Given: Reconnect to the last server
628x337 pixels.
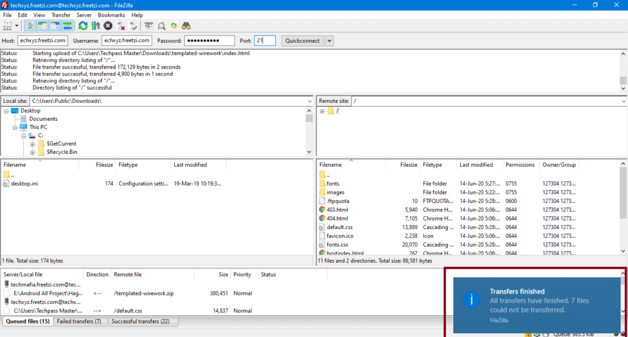Looking at the screenshot, I should 133,26.
